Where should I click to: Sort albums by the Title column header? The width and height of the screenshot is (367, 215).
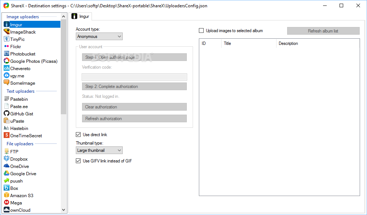[249, 43]
